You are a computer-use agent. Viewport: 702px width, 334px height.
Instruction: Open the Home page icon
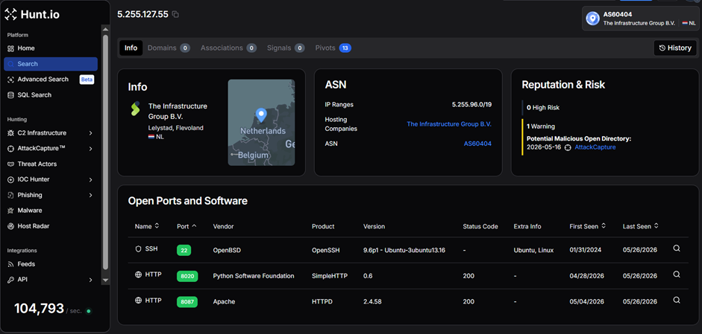click(x=10, y=48)
